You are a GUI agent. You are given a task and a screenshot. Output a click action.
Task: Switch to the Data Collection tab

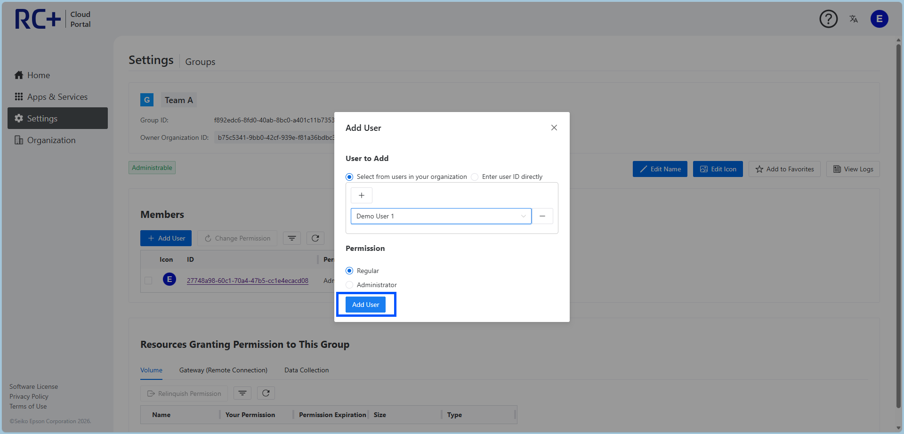pyautogui.click(x=307, y=370)
